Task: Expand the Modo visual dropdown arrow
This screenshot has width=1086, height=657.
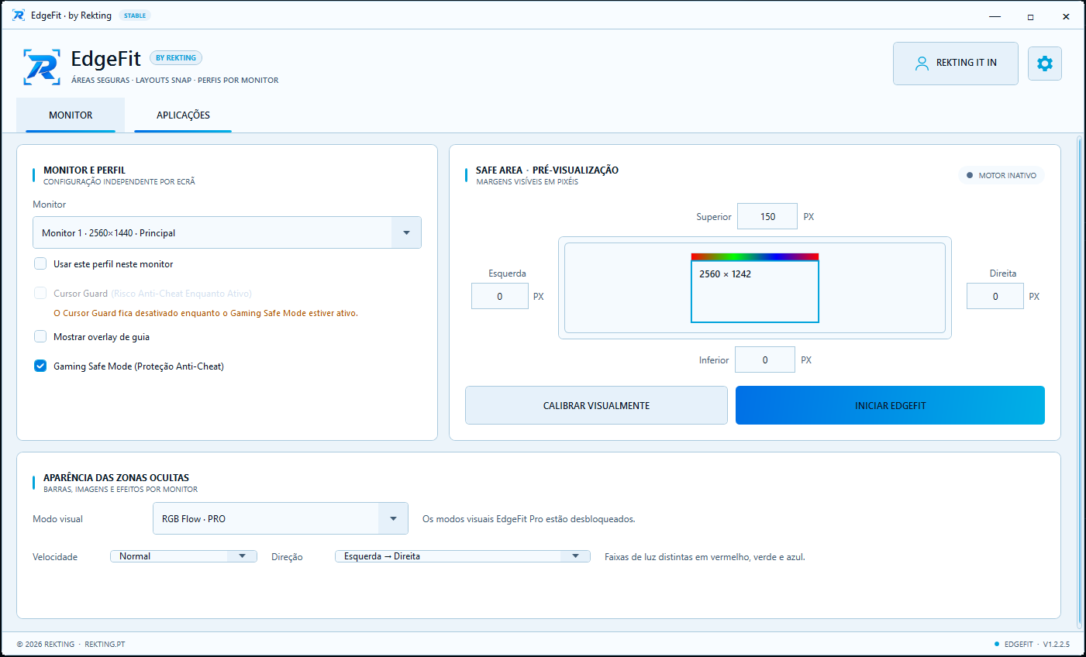Action: coord(393,518)
